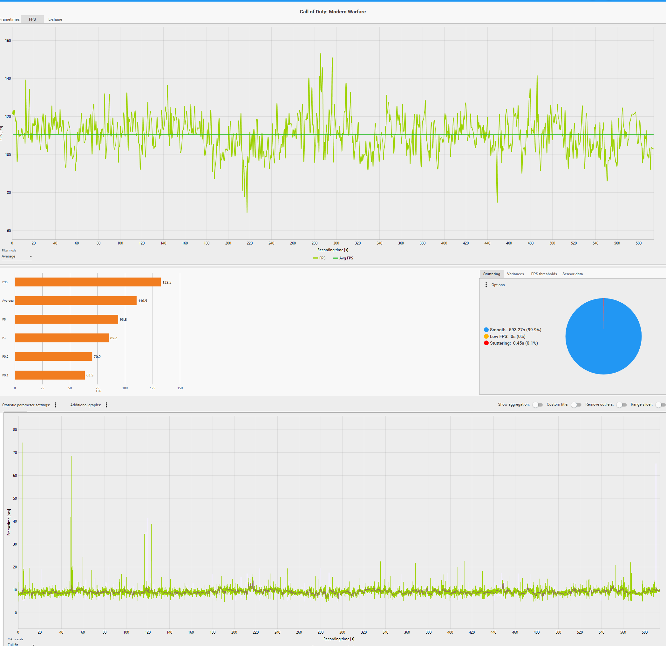This screenshot has width=666, height=646.
Task: Open the Filter mode Average dropdown
Action: click(17, 257)
